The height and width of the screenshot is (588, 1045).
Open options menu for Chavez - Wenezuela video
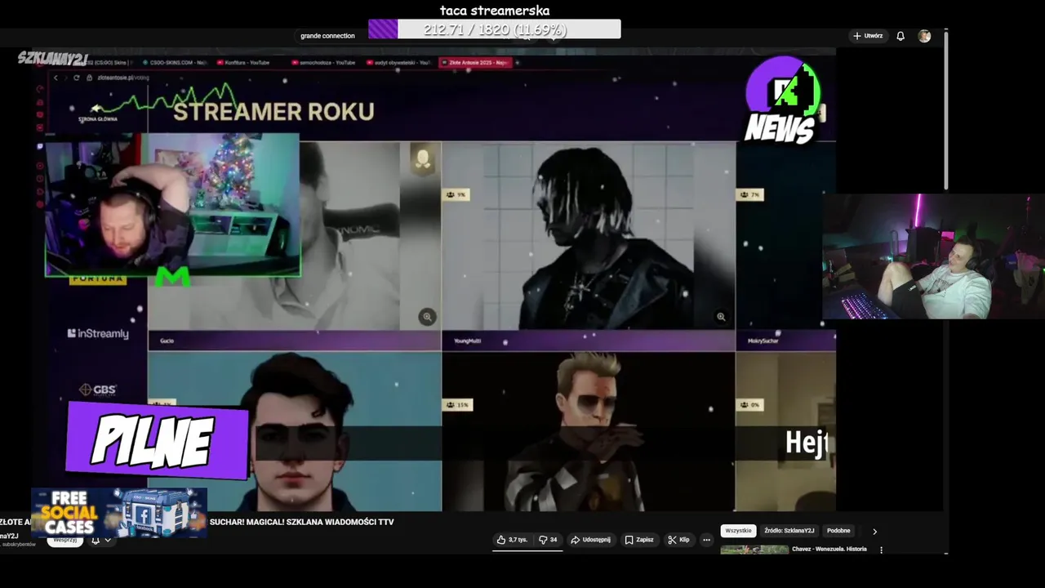[x=881, y=550]
